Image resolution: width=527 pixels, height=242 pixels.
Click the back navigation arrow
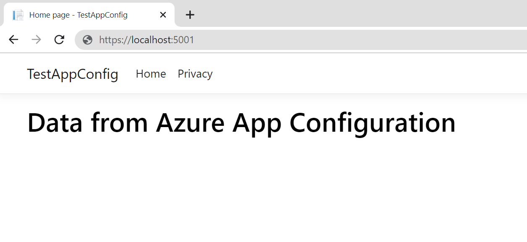click(x=13, y=39)
